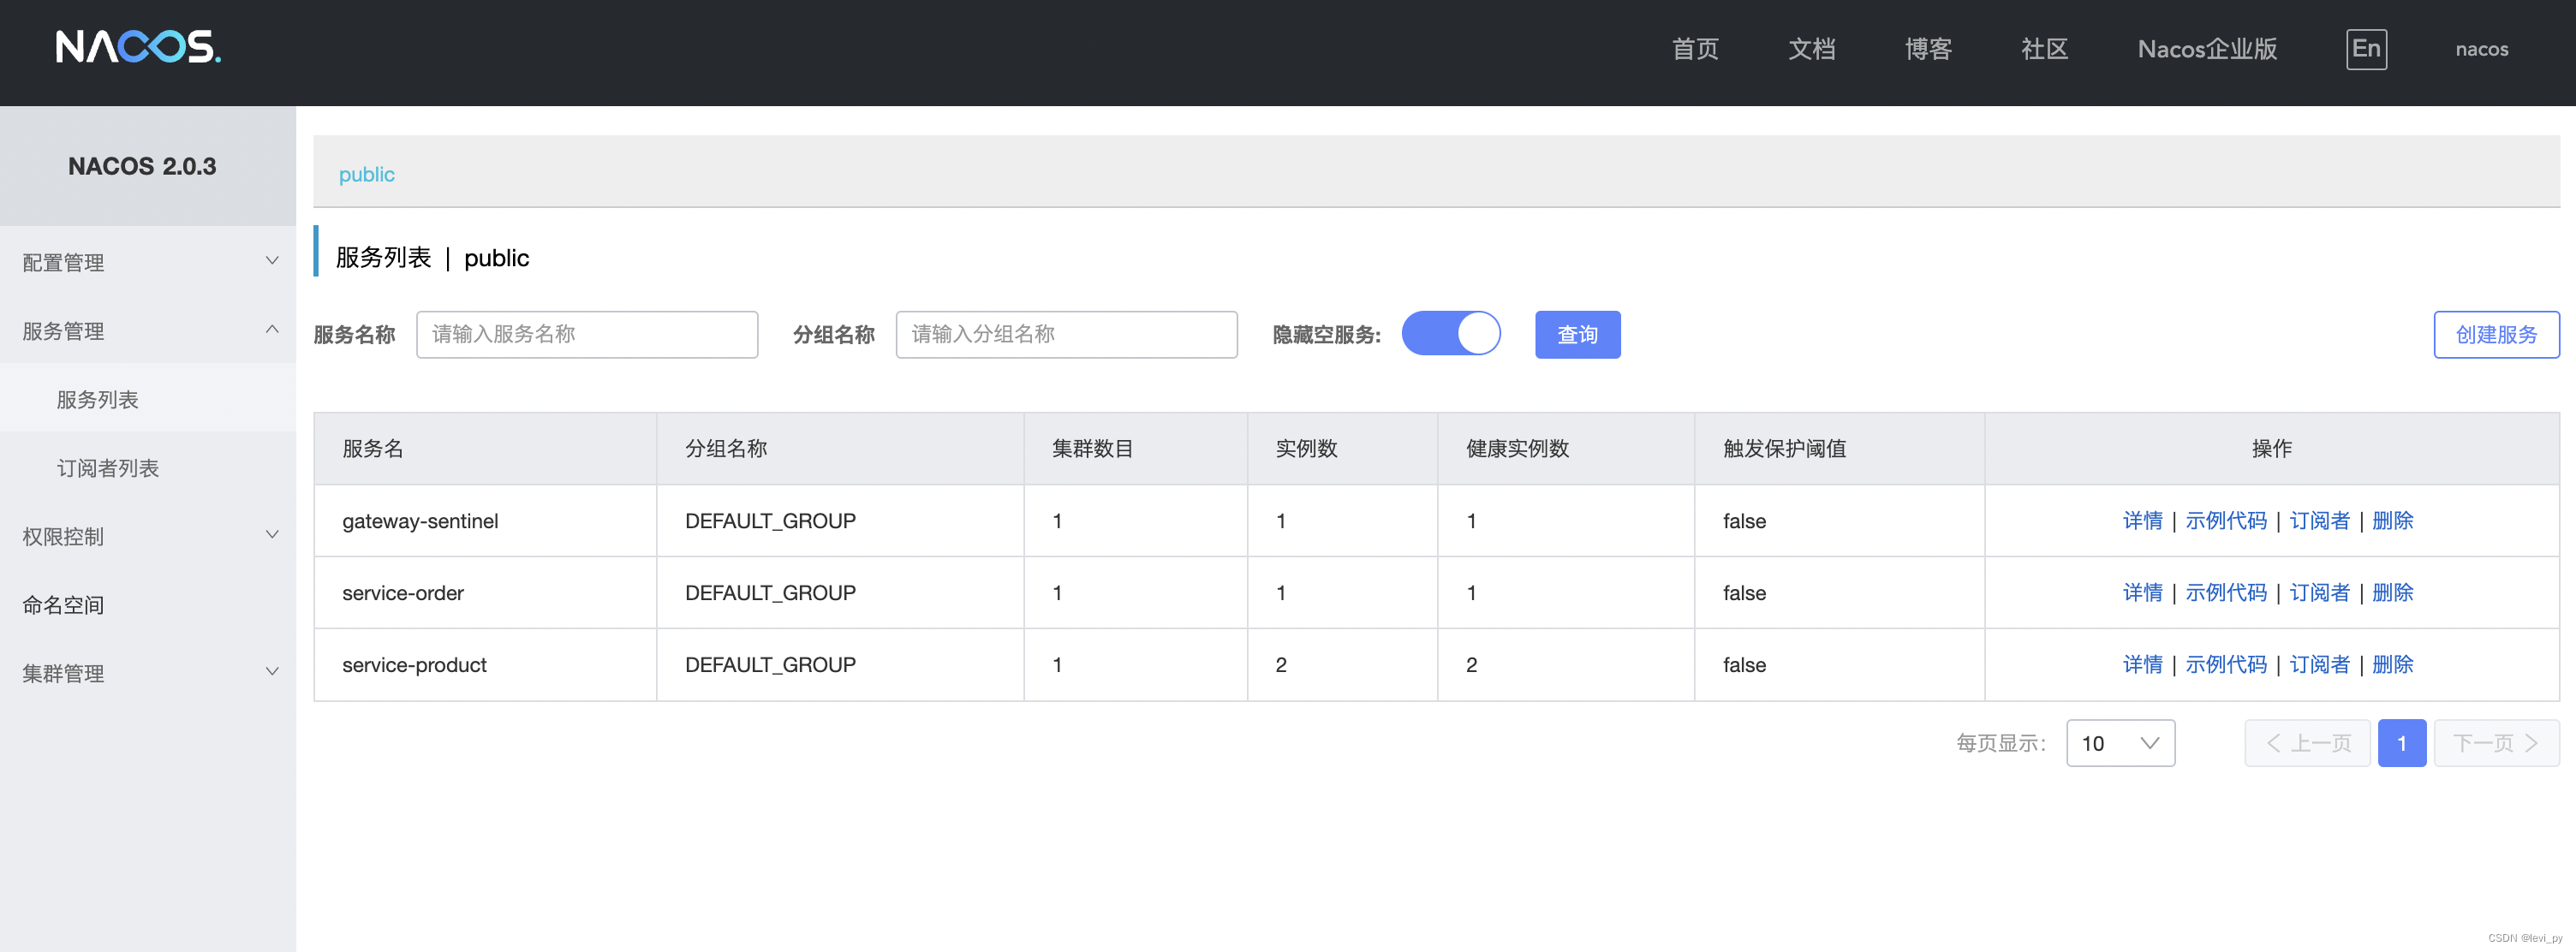Screen dimensions: 2576x952
Task: Open 详情 for service-order
Action: (x=2142, y=593)
